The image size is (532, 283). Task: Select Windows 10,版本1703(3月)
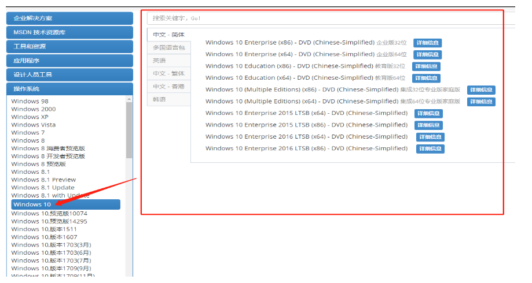tap(52, 245)
